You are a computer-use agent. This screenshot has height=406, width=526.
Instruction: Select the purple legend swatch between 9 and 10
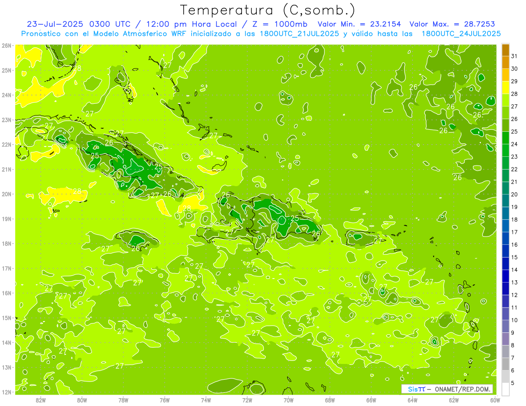tap(505, 326)
